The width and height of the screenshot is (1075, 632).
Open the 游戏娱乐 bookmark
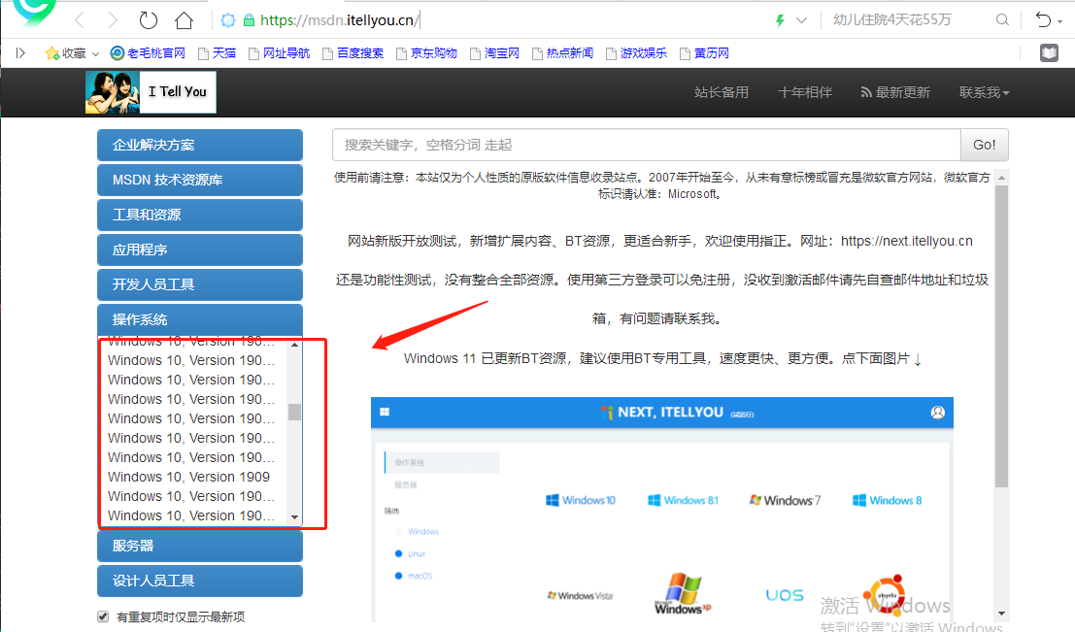(636, 52)
